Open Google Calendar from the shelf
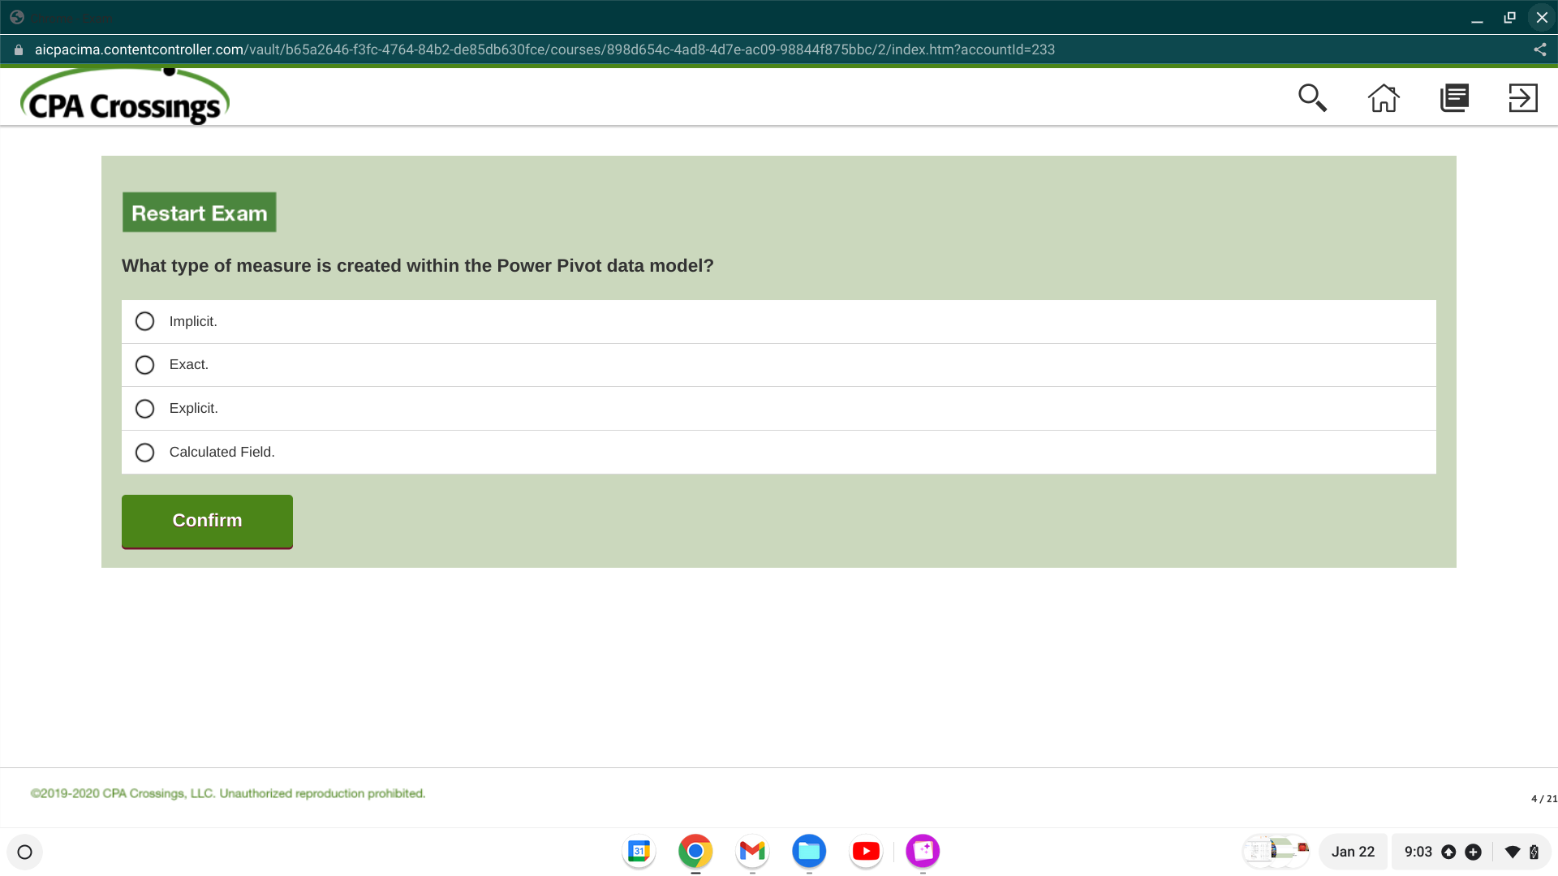1558x876 pixels. click(639, 852)
